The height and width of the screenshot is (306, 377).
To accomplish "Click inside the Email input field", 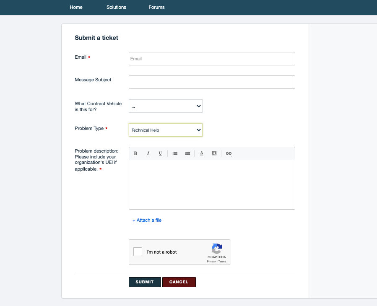I will click(211, 58).
